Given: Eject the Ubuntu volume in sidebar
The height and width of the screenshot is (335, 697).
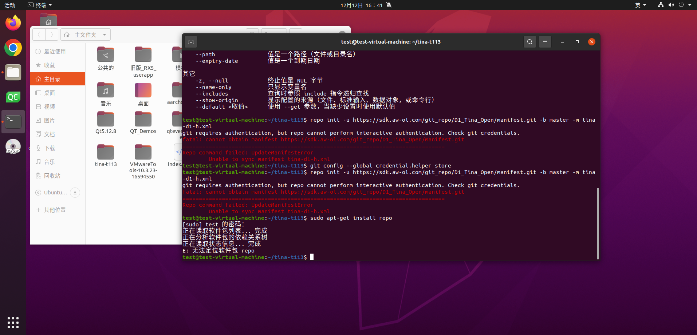Looking at the screenshot, I should click(x=75, y=193).
